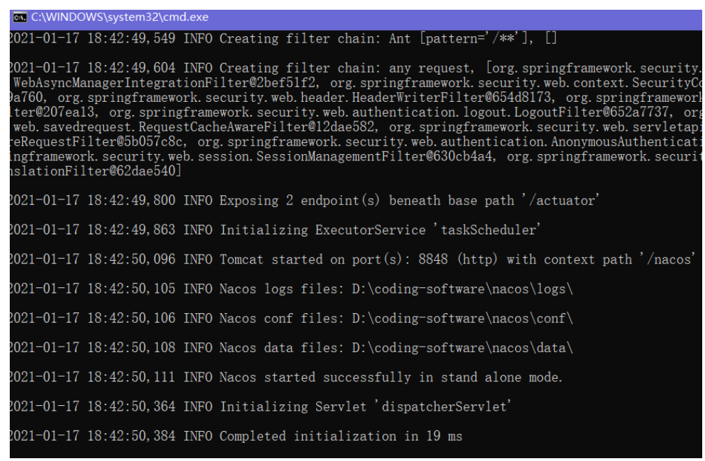Click the line 'Completed initialization in 19 ms'
Image resolution: width=705 pixels, height=461 pixels.
(x=236, y=436)
